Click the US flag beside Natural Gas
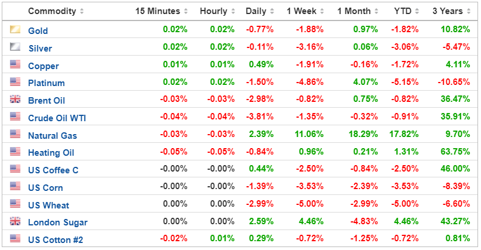 point(15,135)
